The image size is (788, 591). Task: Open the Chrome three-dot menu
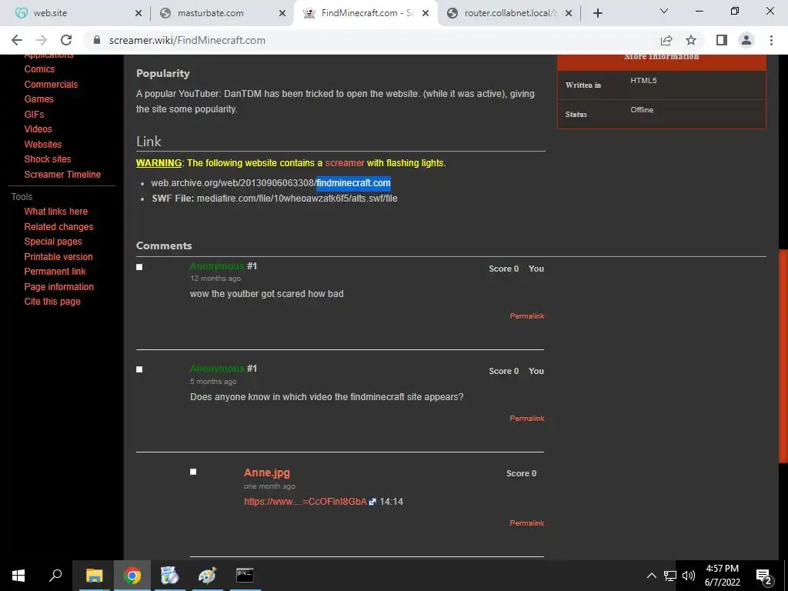pos(771,40)
